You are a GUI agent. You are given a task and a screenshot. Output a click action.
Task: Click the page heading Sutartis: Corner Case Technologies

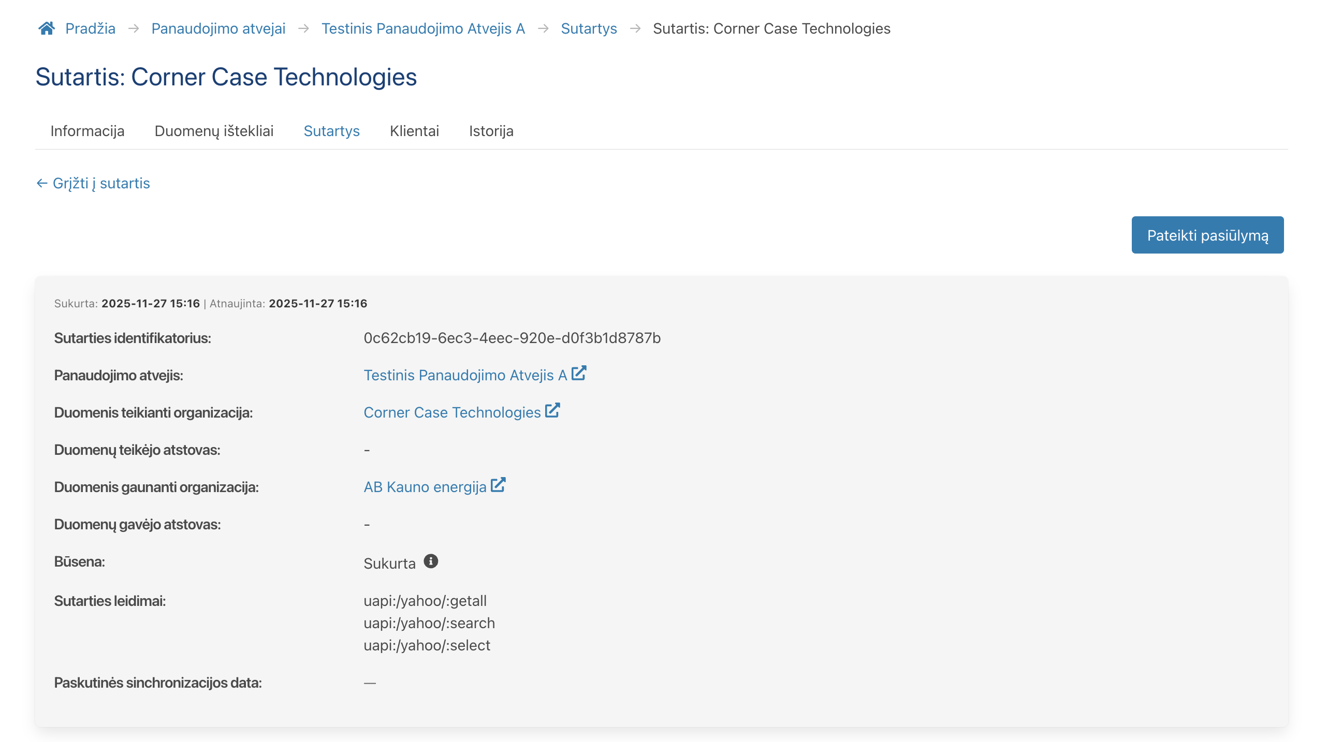[x=226, y=77]
